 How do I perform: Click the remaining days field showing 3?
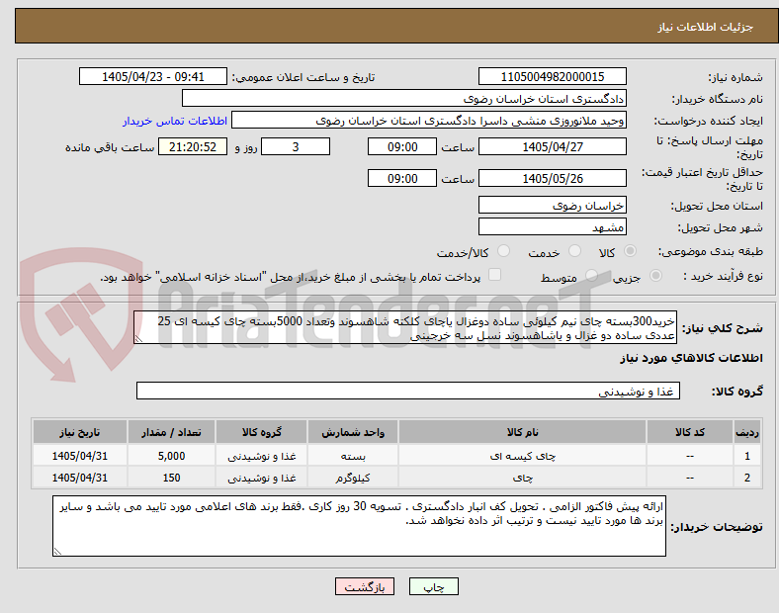[x=296, y=146]
